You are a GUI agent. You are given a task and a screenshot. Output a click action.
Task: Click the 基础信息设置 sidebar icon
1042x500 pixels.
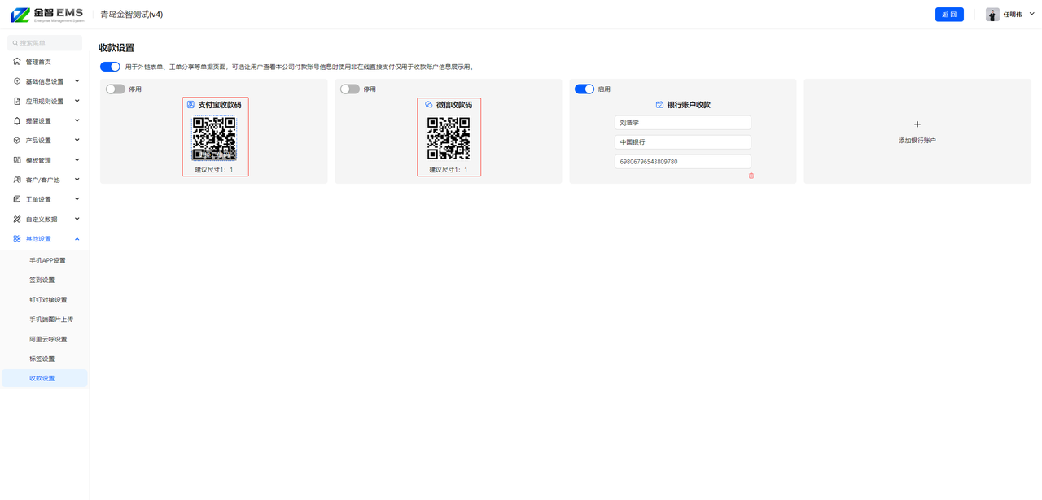[17, 81]
